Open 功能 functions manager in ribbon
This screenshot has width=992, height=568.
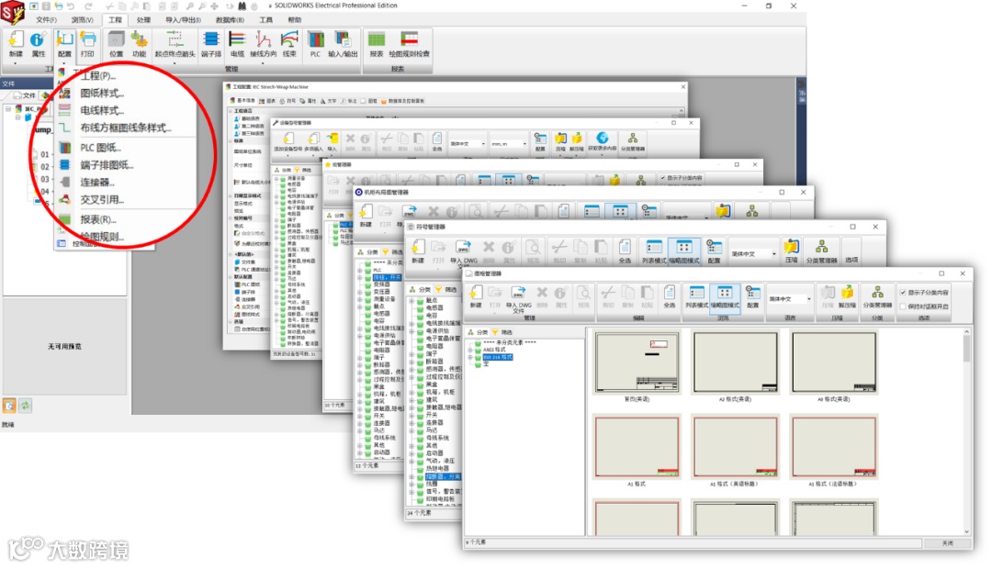(139, 44)
